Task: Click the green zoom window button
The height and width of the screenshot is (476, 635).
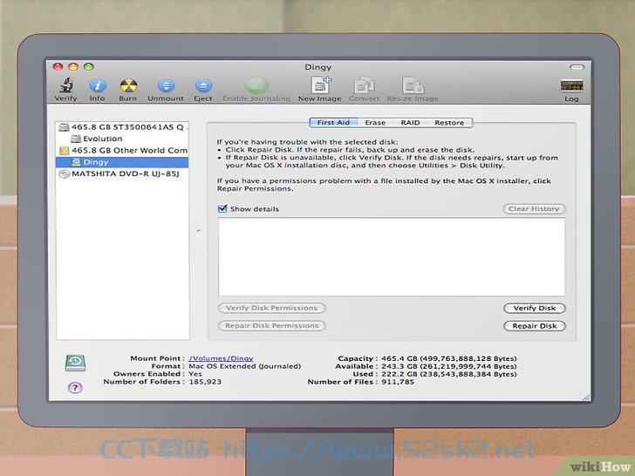Action: coord(89,67)
